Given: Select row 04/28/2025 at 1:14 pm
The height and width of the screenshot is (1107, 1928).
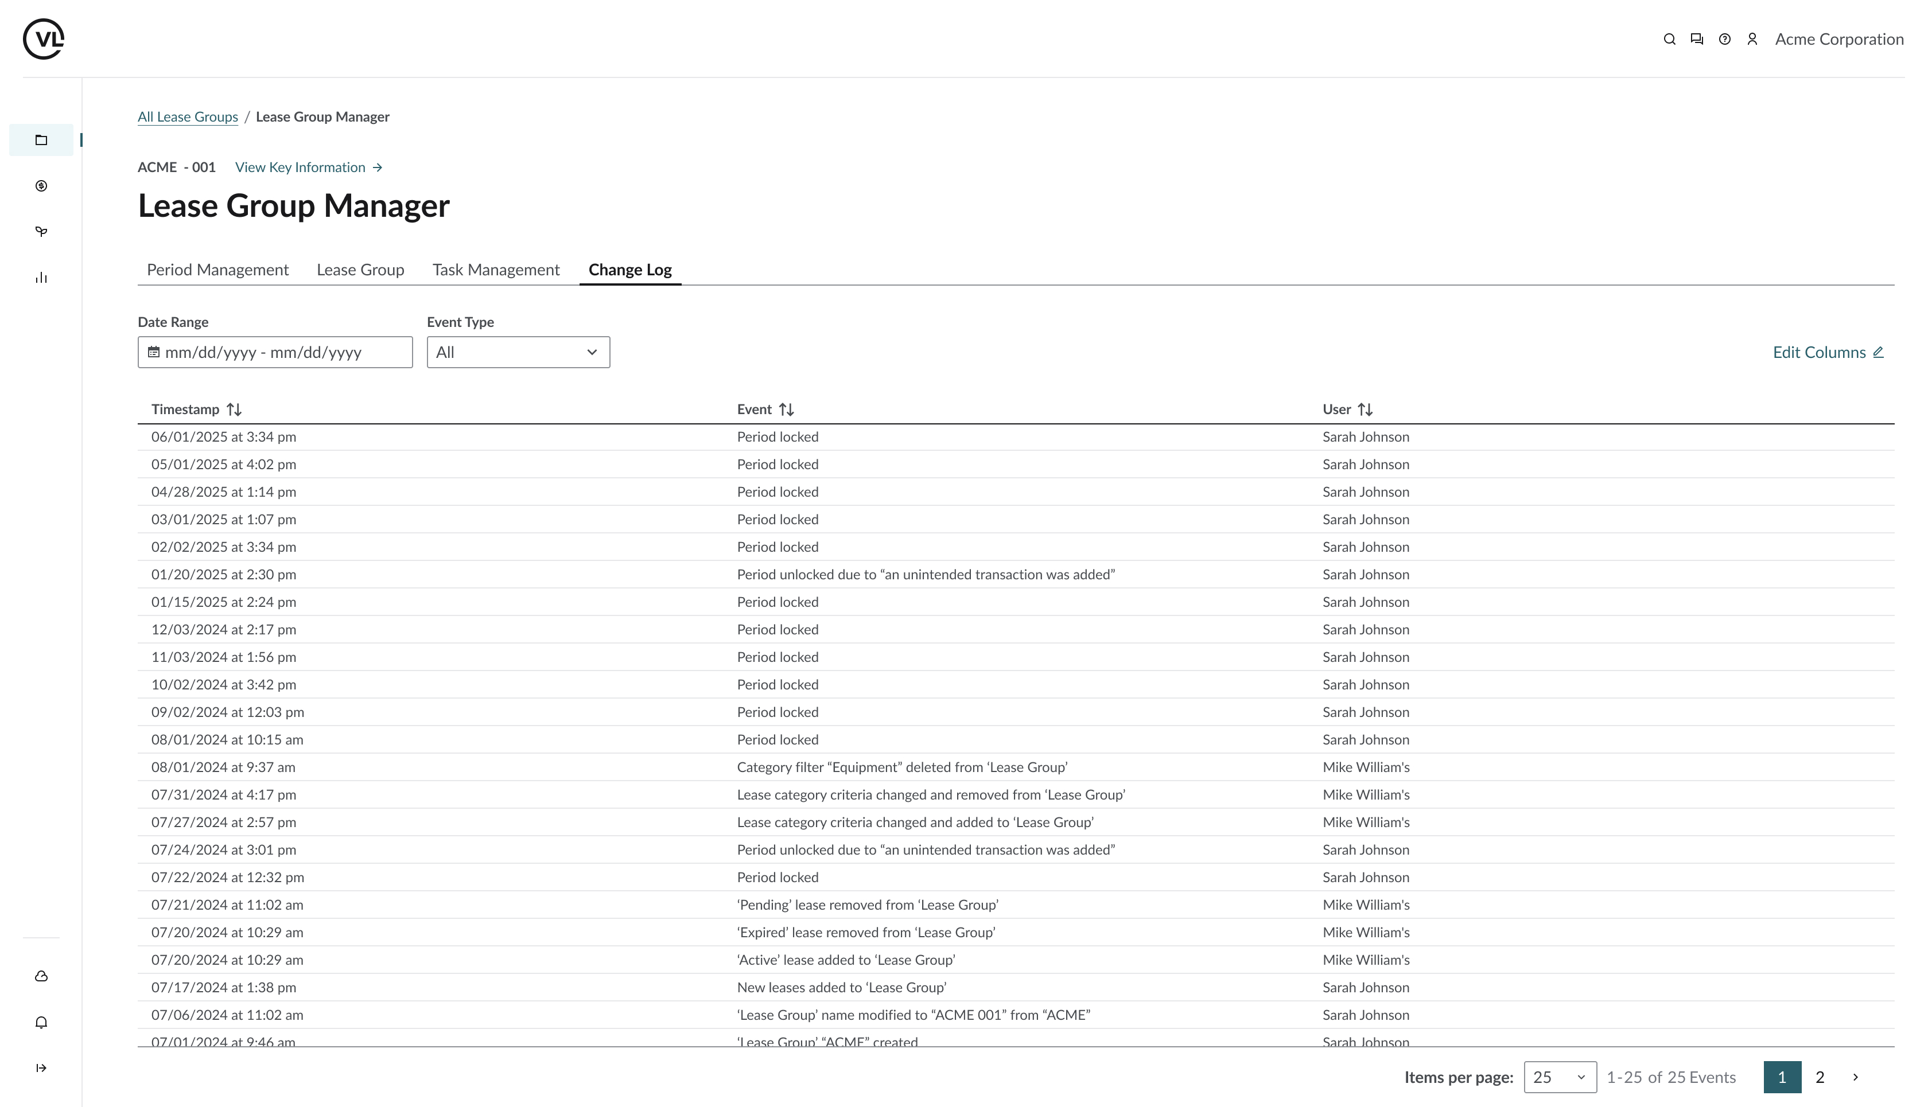Looking at the screenshot, I should (1015, 492).
